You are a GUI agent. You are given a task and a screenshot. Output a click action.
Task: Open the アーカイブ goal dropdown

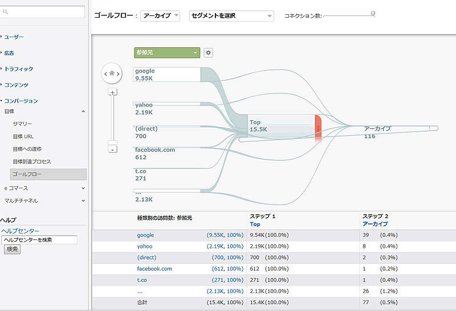click(x=160, y=16)
